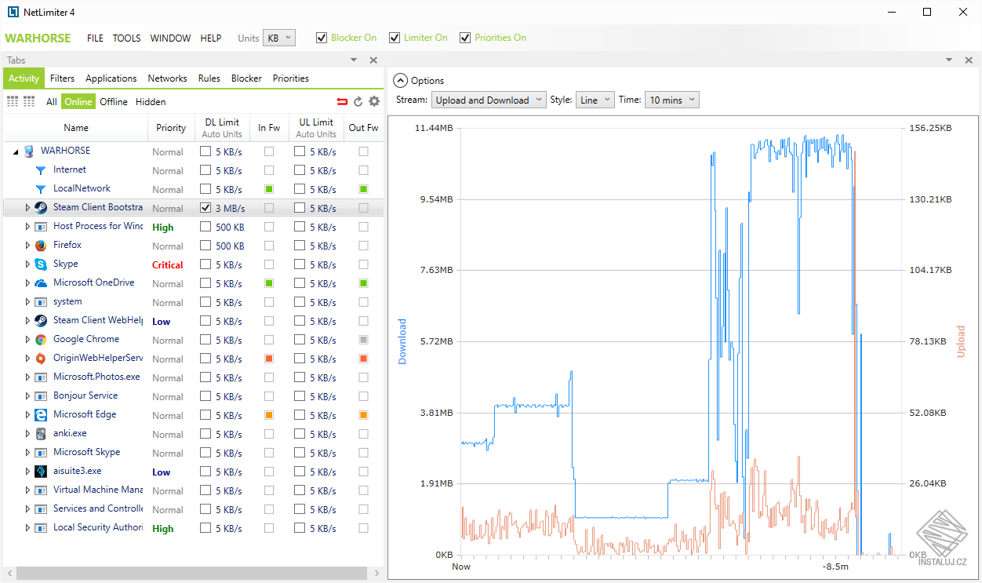The height and width of the screenshot is (583, 982).
Task: Toggle Limiter On checkbox
Action: click(x=395, y=38)
